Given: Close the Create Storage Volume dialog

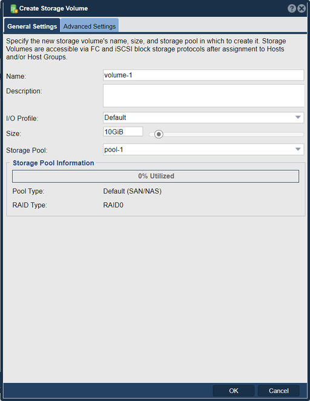Looking at the screenshot, I should coord(302,8).
